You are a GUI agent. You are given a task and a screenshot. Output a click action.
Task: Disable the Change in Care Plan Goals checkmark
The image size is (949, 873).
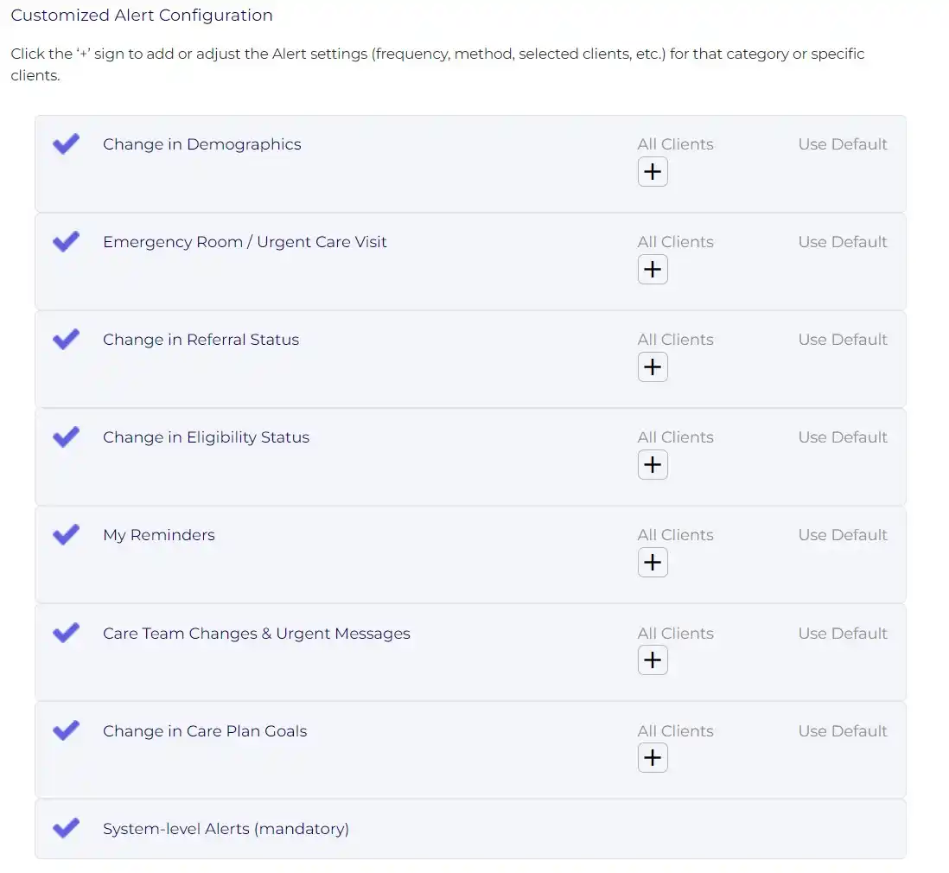[x=66, y=730]
